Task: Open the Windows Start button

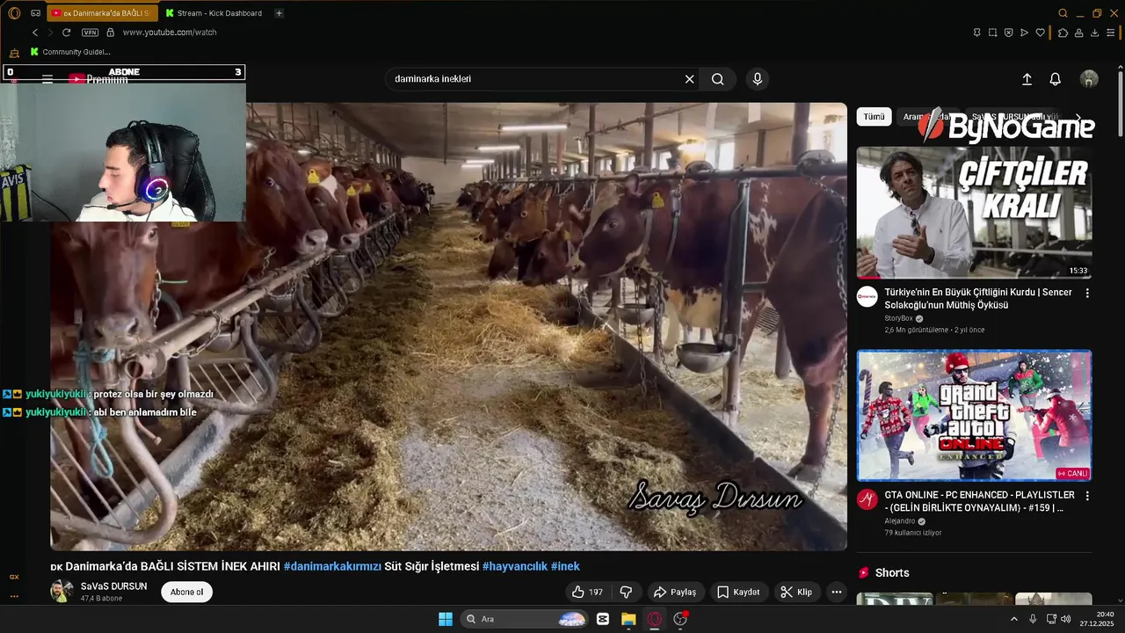Action: (x=446, y=619)
